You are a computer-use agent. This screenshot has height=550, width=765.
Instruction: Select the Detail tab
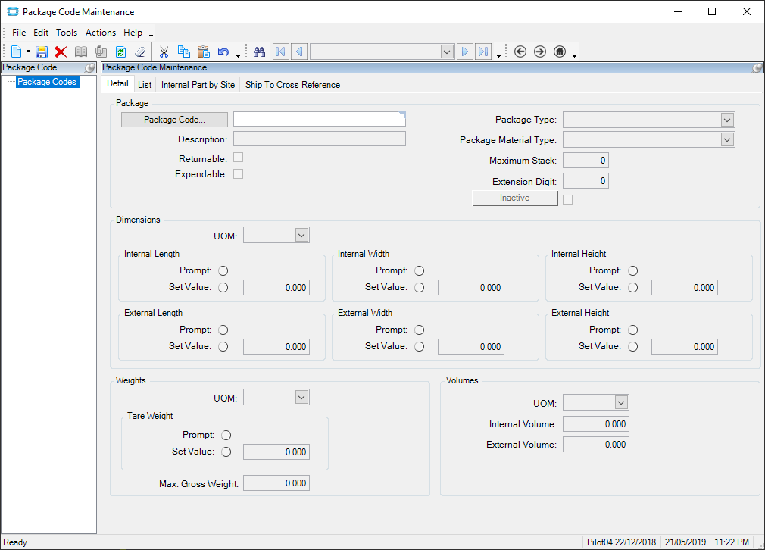[x=117, y=83]
